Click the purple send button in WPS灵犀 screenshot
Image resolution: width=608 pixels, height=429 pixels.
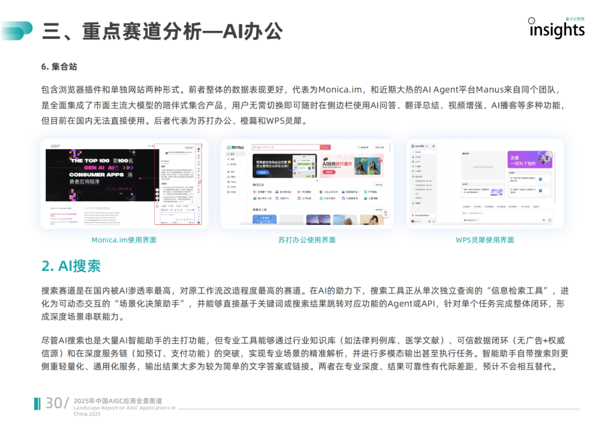click(549, 220)
